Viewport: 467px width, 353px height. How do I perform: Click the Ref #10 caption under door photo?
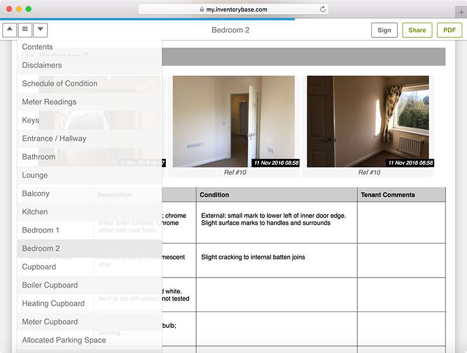[x=235, y=172]
